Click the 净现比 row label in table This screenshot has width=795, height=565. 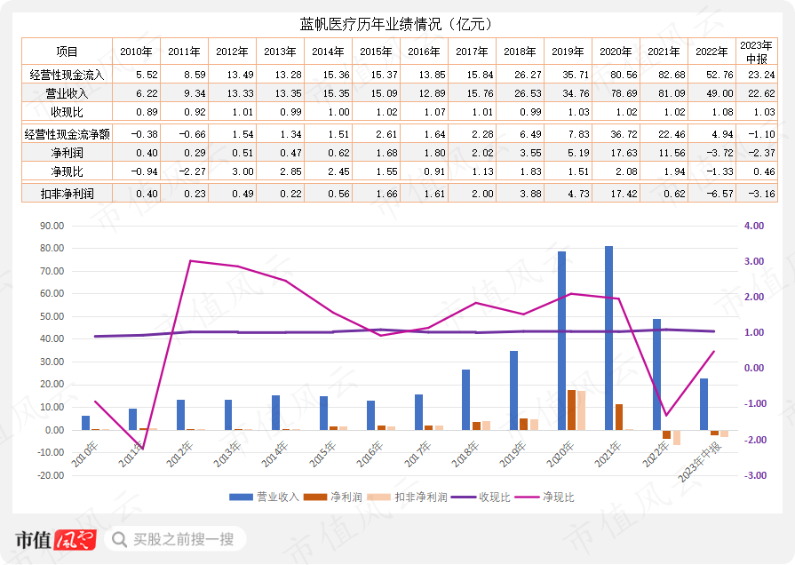(67, 171)
